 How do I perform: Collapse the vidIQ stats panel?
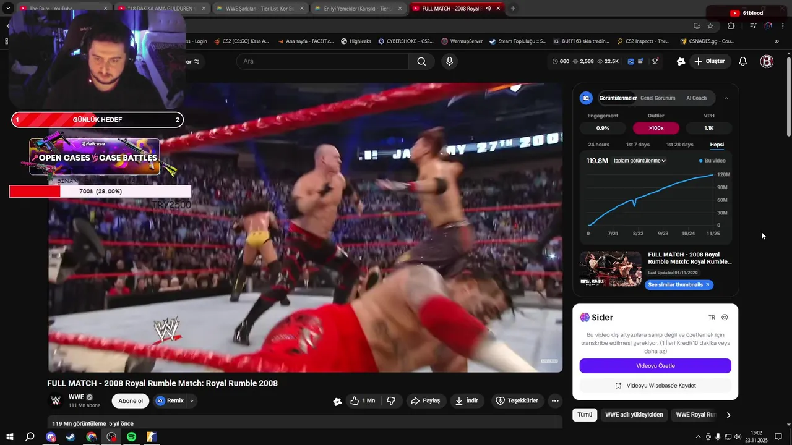point(726,98)
